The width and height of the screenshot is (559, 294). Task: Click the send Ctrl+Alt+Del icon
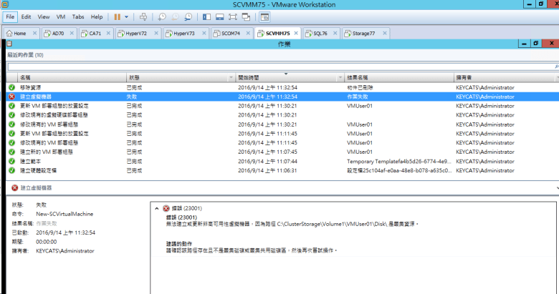(143, 16)
